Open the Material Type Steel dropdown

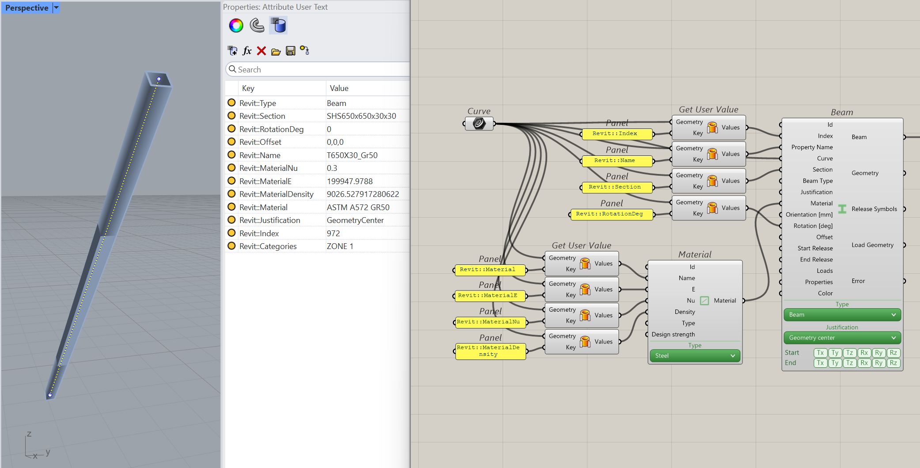click(x=695, y=356)
